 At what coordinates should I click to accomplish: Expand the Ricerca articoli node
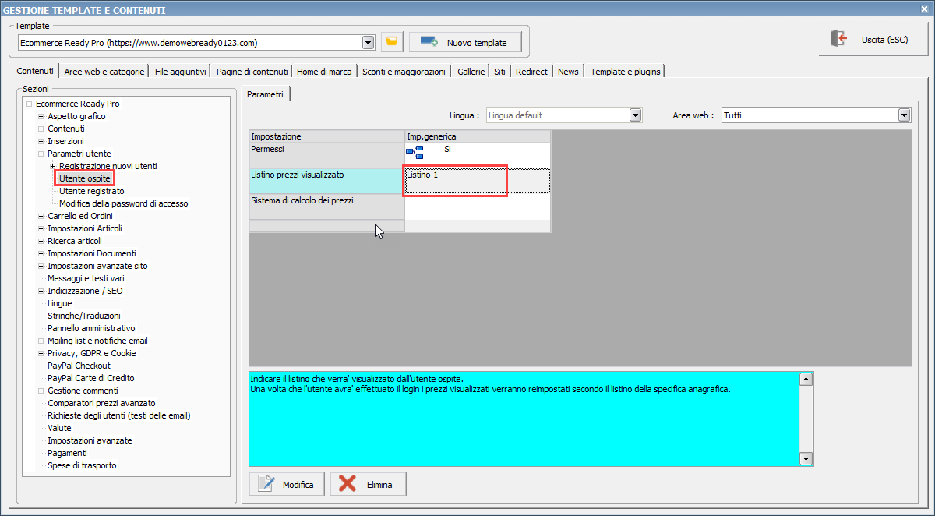pos(41,241)
